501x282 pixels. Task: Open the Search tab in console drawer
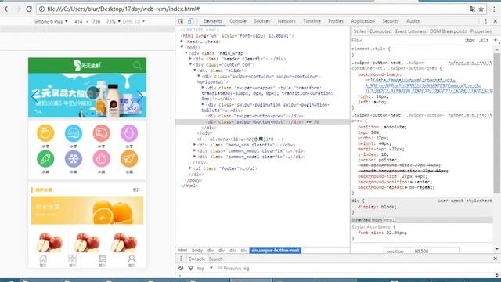pyautogui.click(x=216, y=258)
